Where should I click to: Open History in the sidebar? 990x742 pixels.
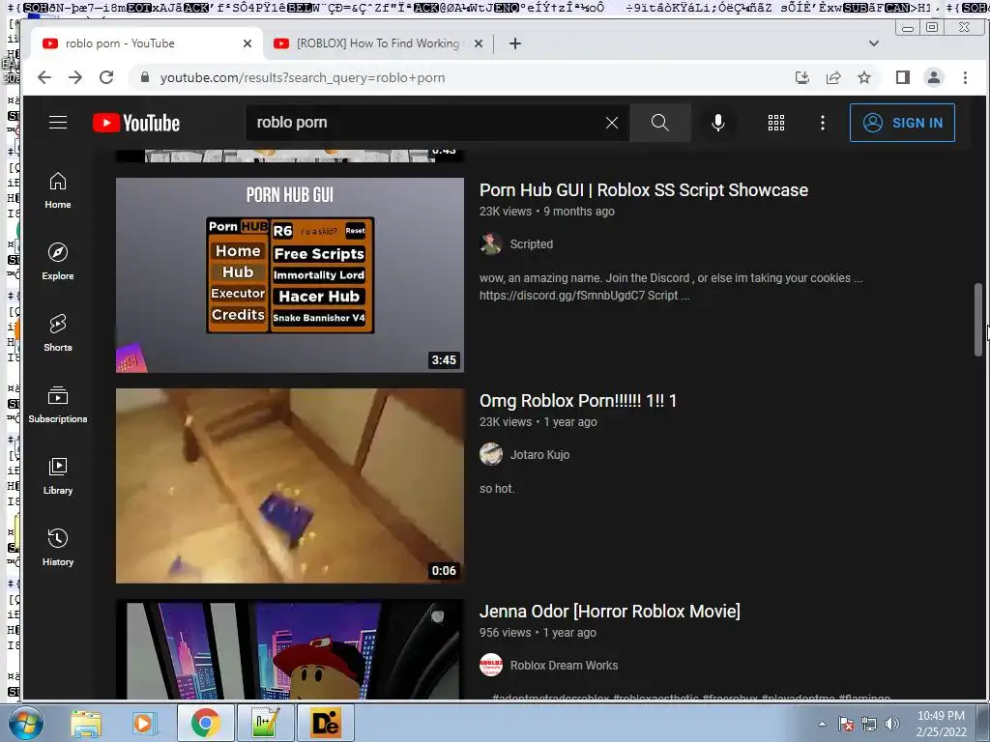coord(57,547)
